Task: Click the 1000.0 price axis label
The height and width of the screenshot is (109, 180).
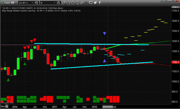Action: (175, 81)
